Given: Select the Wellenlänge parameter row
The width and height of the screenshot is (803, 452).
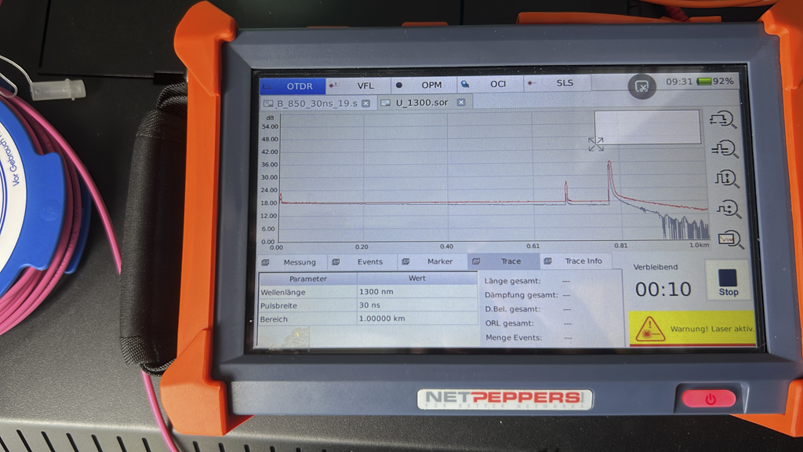Looking at the screenshot, I should pos(368,292).
